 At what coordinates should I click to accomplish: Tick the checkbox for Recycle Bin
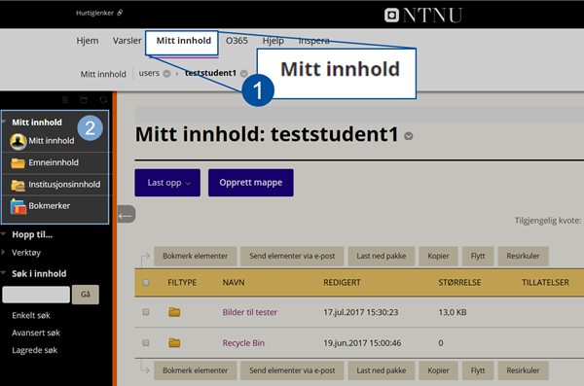[146, 342]
